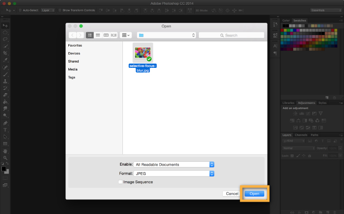This screenshot has width=344, height=214.
Task: Toggle Show Transform Controls checkbox
Action: coord(60,10)
